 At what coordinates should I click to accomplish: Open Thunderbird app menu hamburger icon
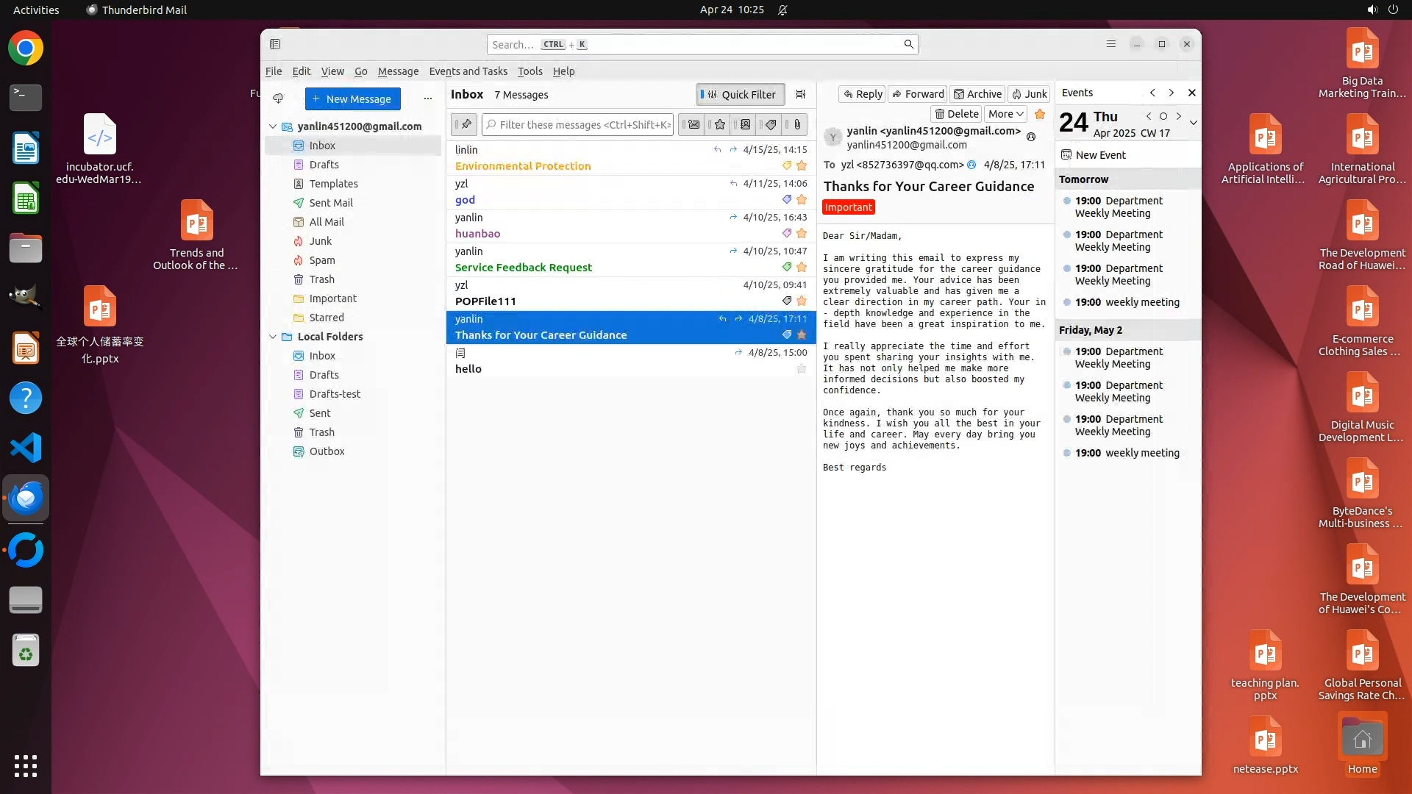pos(1111,44)
